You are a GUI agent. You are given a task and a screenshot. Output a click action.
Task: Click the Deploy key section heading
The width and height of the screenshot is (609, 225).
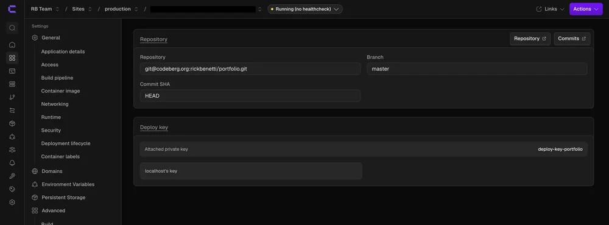coord(154,127)
